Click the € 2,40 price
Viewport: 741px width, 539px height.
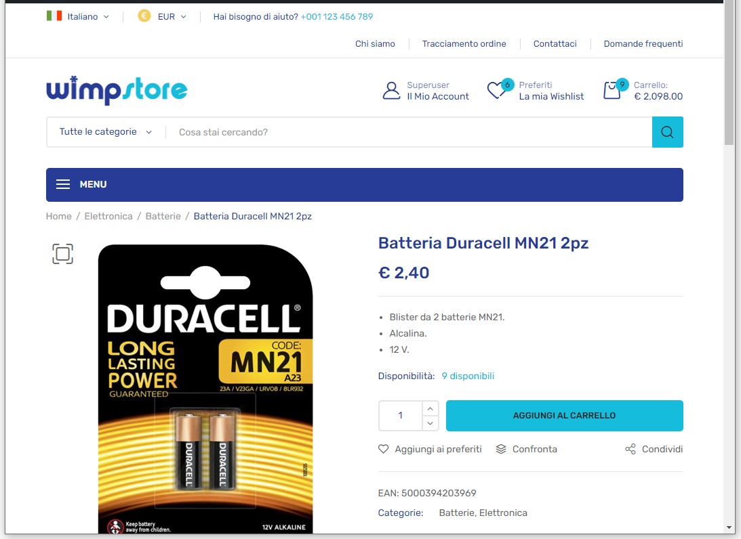pyautogui.click(x=403, y=273)
